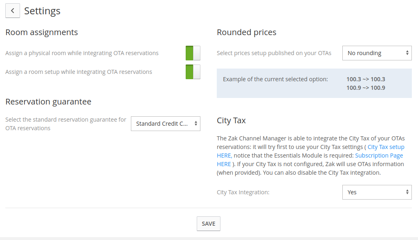Click the 'Select the standard reservation guarantee' label
Image resolution: width=418 pixels, height=240 pixels.
(x=65, y=124)
